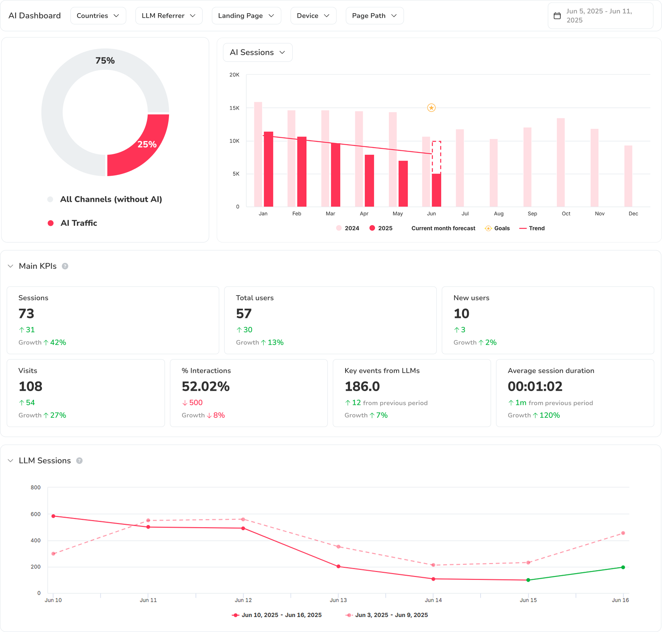Click the goal star marker on chart
Viewport: 662px width, 632px height.
[431, 108]
